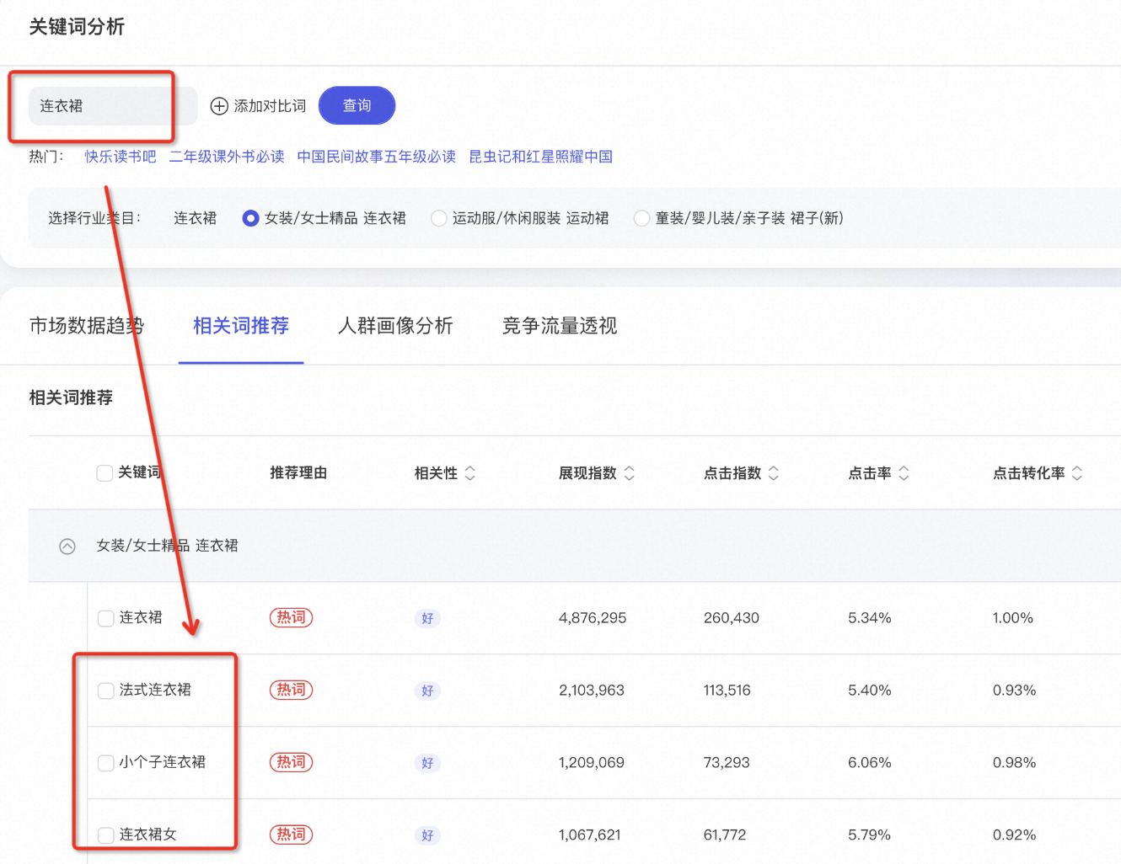
Task: Click the 关键词分析 page title
Action: (x=77, y=27)
